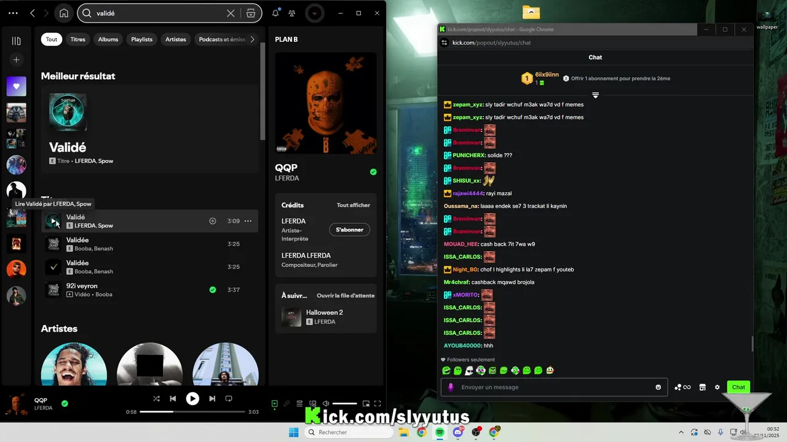Viewport: 787px width, 442px height.
Task: Open Spotify notifications bell
Action: [275, 13]
